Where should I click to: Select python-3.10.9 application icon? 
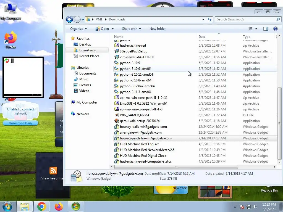117,63
